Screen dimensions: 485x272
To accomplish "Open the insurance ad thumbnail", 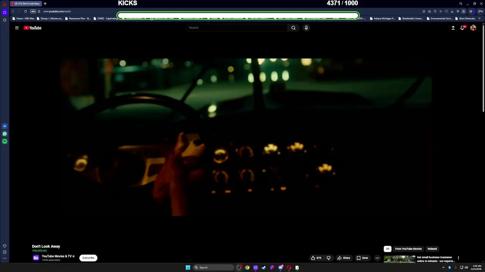I will (399, 259).
